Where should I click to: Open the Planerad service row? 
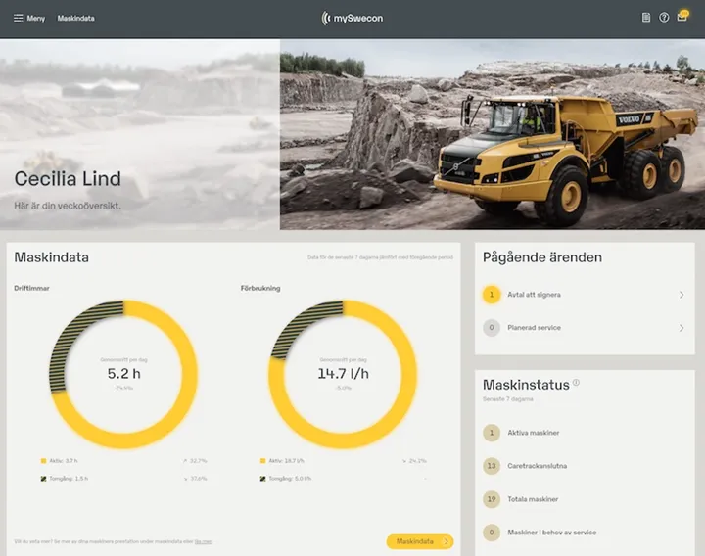coord(585,328)
